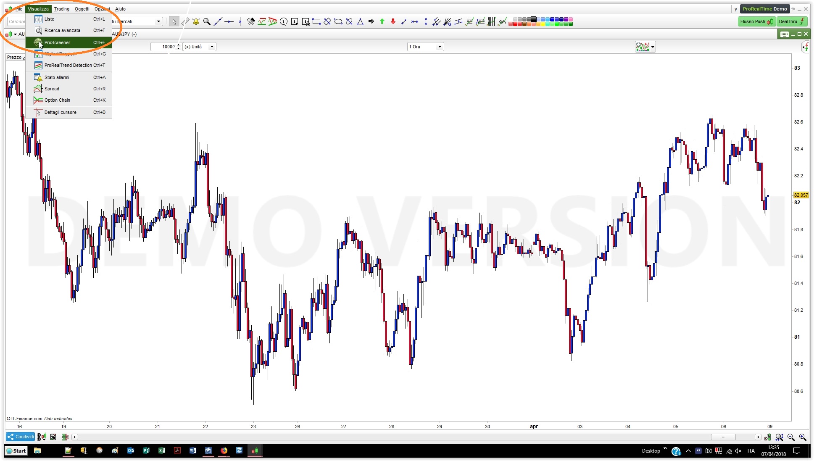Image resolution: width=814 pixels, height=461 pixels.
Task: Click the Condividi share button
Action: tap(20, 437)
